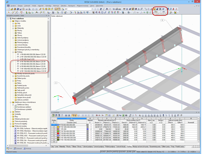Go to the previous load case arrow
The image size is (206, 154).
tap(95, 9)
